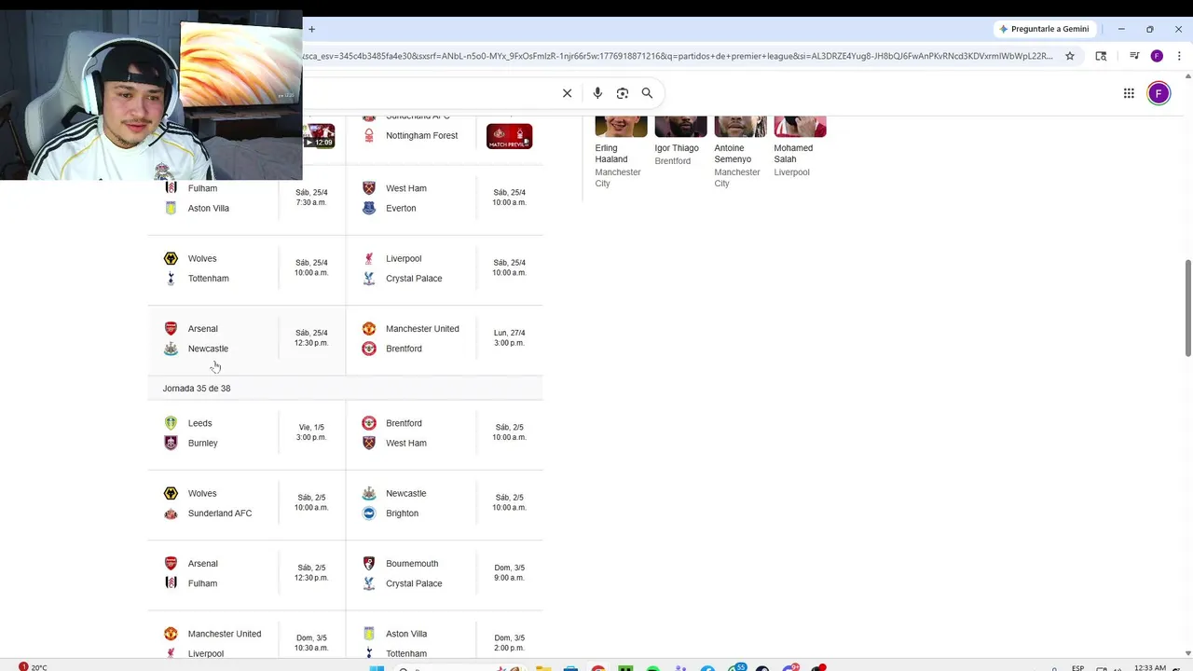Image resolution: width=1193 pixels, height=671 pixels.
Task: Click Bournemouth crest icon
Action: pos(369,563)
